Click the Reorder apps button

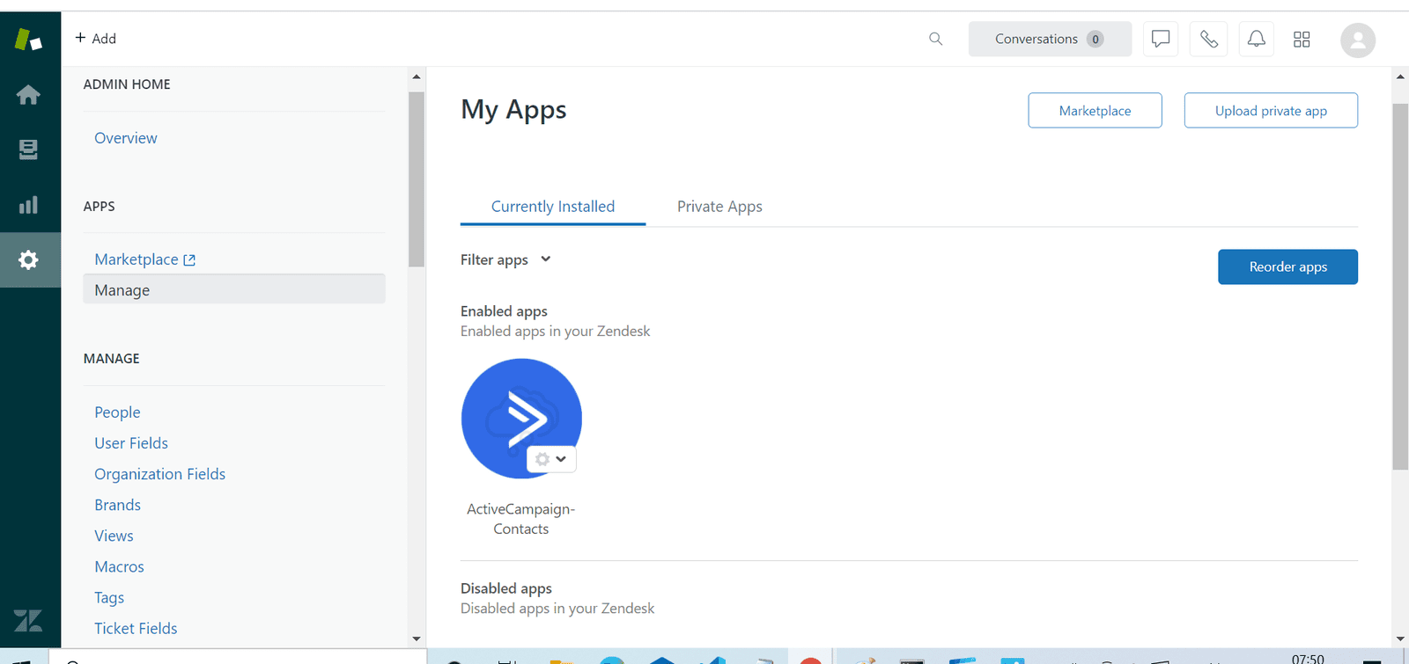(1287, 266)
